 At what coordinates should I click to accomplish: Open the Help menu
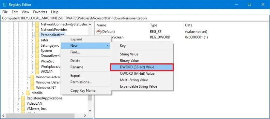[55, 12]
